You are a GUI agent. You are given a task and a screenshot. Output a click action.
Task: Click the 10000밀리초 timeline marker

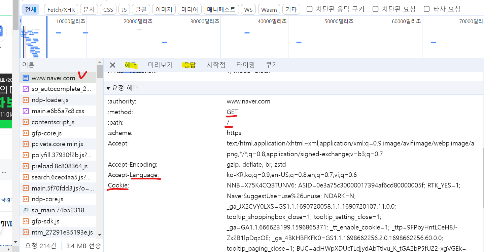point(71,21)
